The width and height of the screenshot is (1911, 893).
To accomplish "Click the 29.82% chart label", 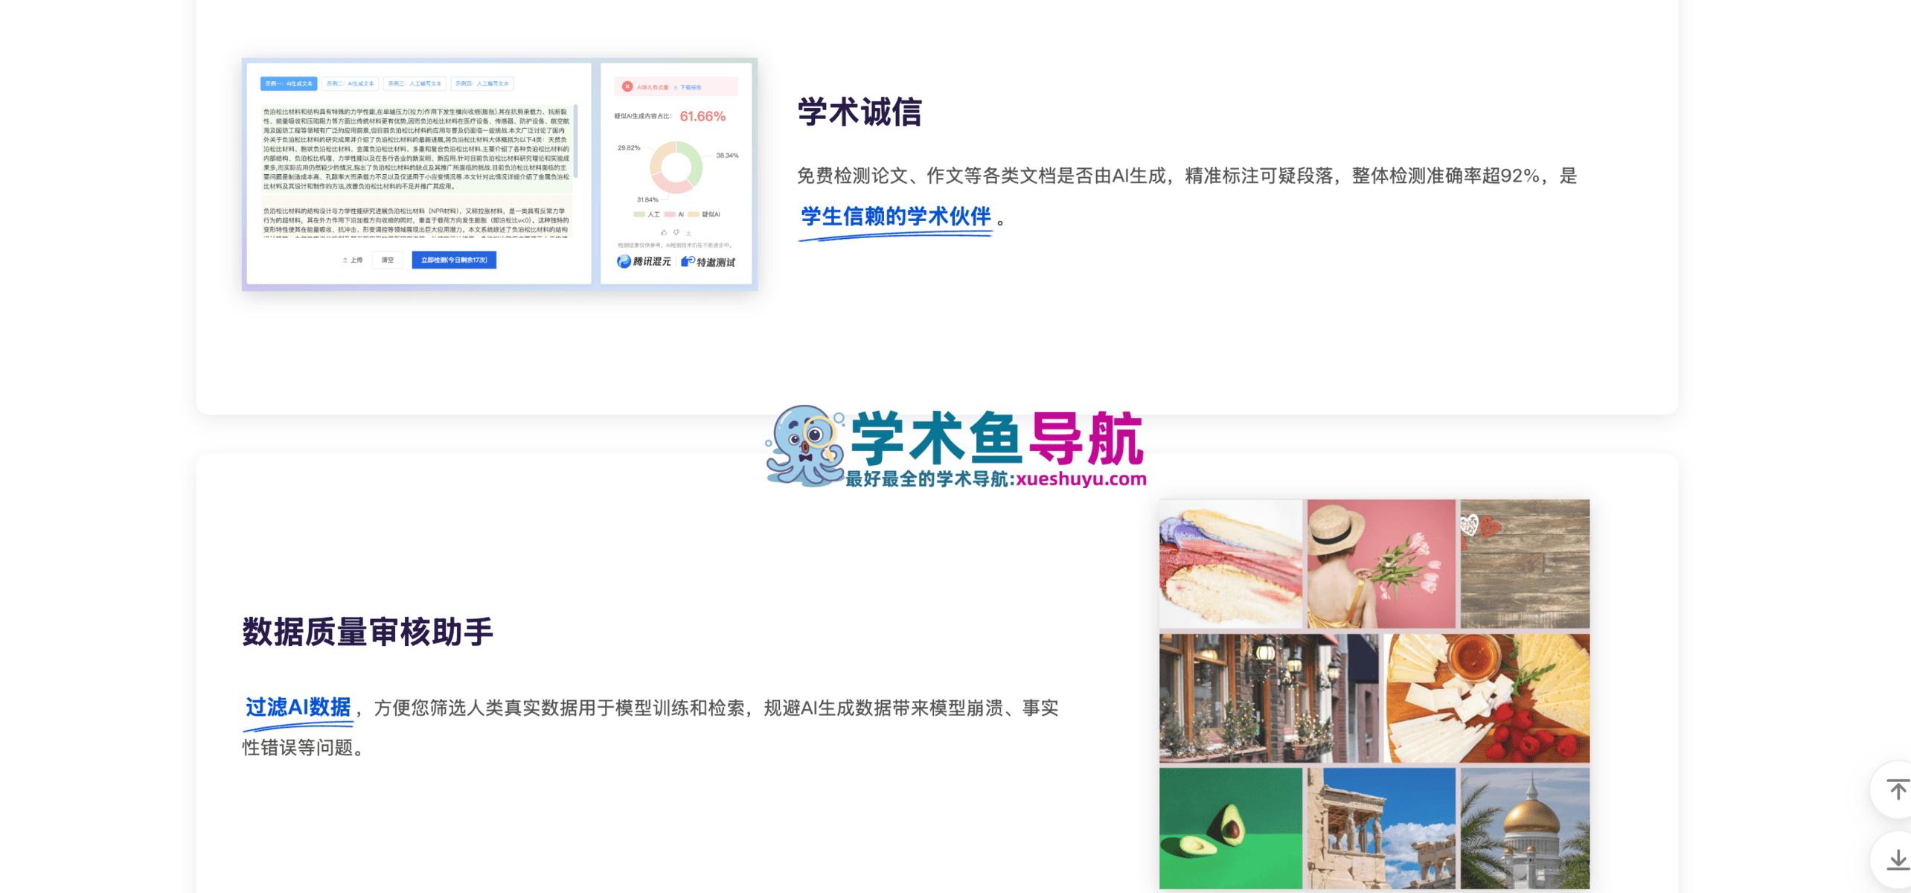I will pyautogui.click(x=629, y=148).
